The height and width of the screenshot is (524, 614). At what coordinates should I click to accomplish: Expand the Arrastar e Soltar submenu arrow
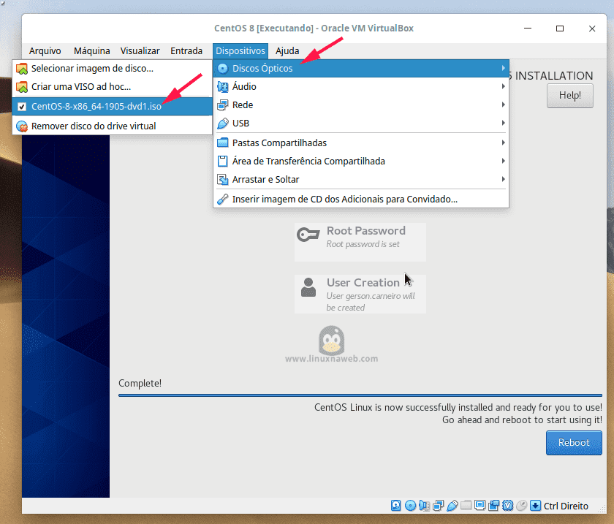point(503,179)
